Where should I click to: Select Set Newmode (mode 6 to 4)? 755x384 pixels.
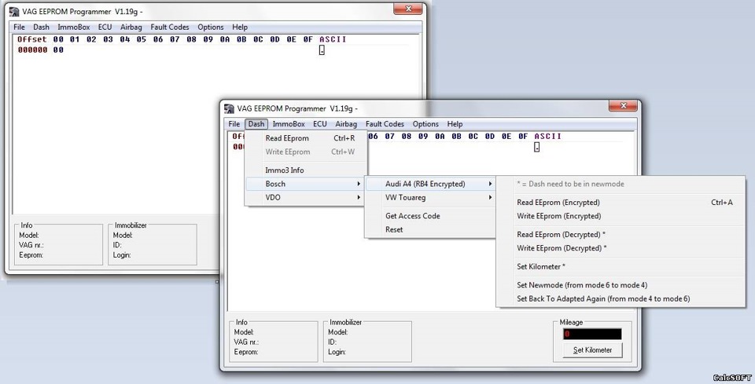tap(621, 285)
